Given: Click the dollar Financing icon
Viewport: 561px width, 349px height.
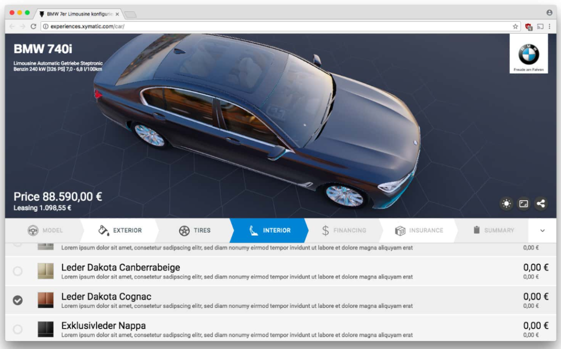Looking at the screenshot, I should coord(325,230).
